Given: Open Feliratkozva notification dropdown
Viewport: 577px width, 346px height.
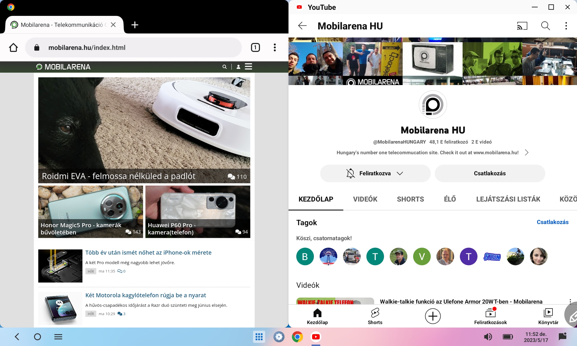Looking at the screenshot, I should (375, 173).
